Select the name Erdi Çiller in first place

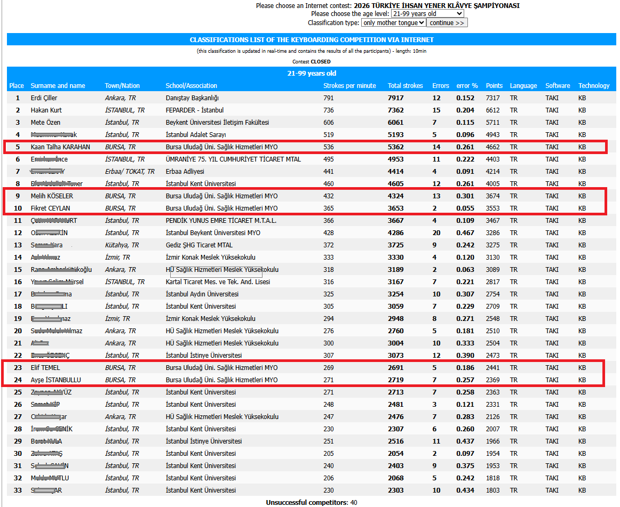[44, 98]
